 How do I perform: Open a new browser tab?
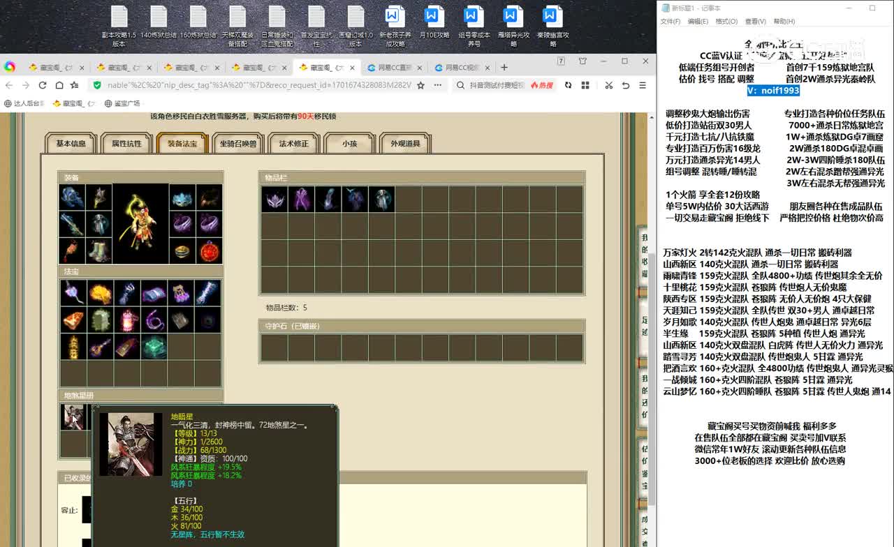click(x=504, y=68)
